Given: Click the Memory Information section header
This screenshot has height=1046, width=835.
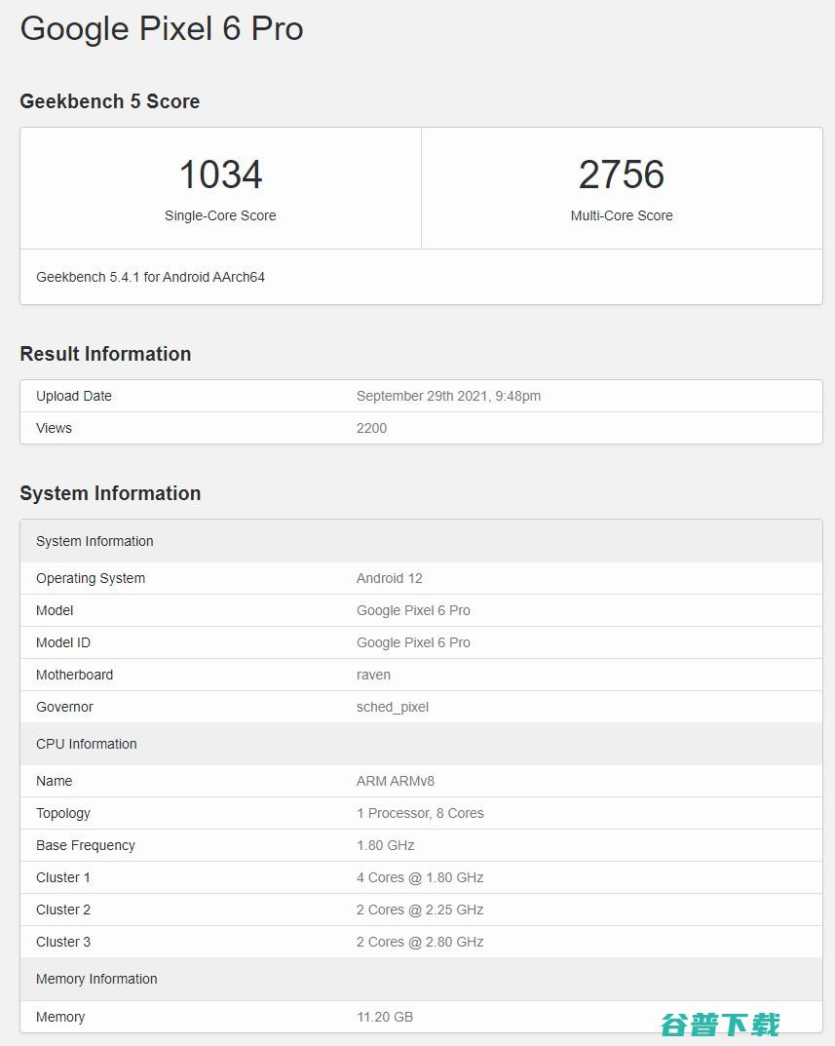Looking at the screenshot, I should tap(422, 979).
